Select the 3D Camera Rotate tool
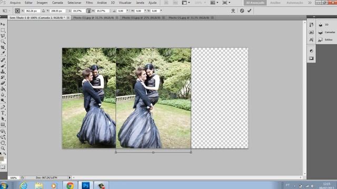 3,137
